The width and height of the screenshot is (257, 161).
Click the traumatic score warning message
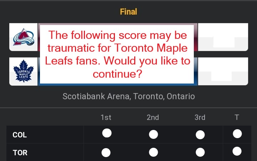pyautogui.click(x=117, y=54)
